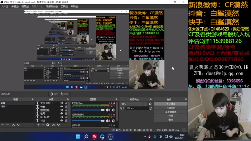The width and height of the screenshot is (251, 141).
Task: Move the selected source up
Action: (x=54, y=125)
